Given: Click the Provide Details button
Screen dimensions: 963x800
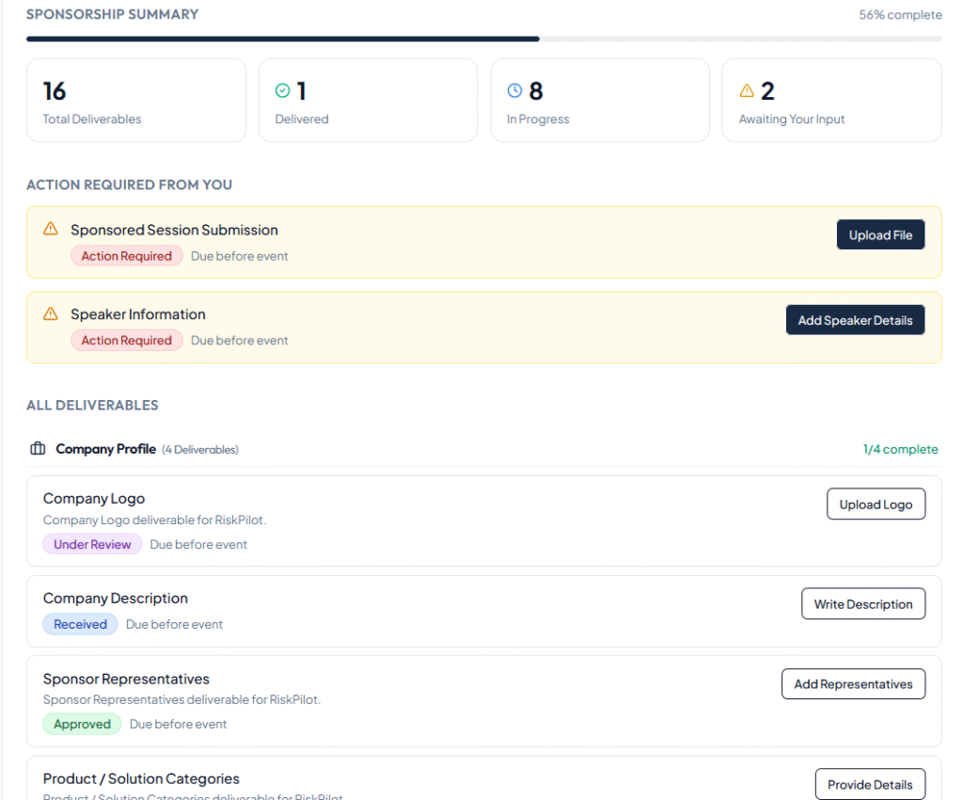Looking at the screenshot, I should tap(869, 784).
